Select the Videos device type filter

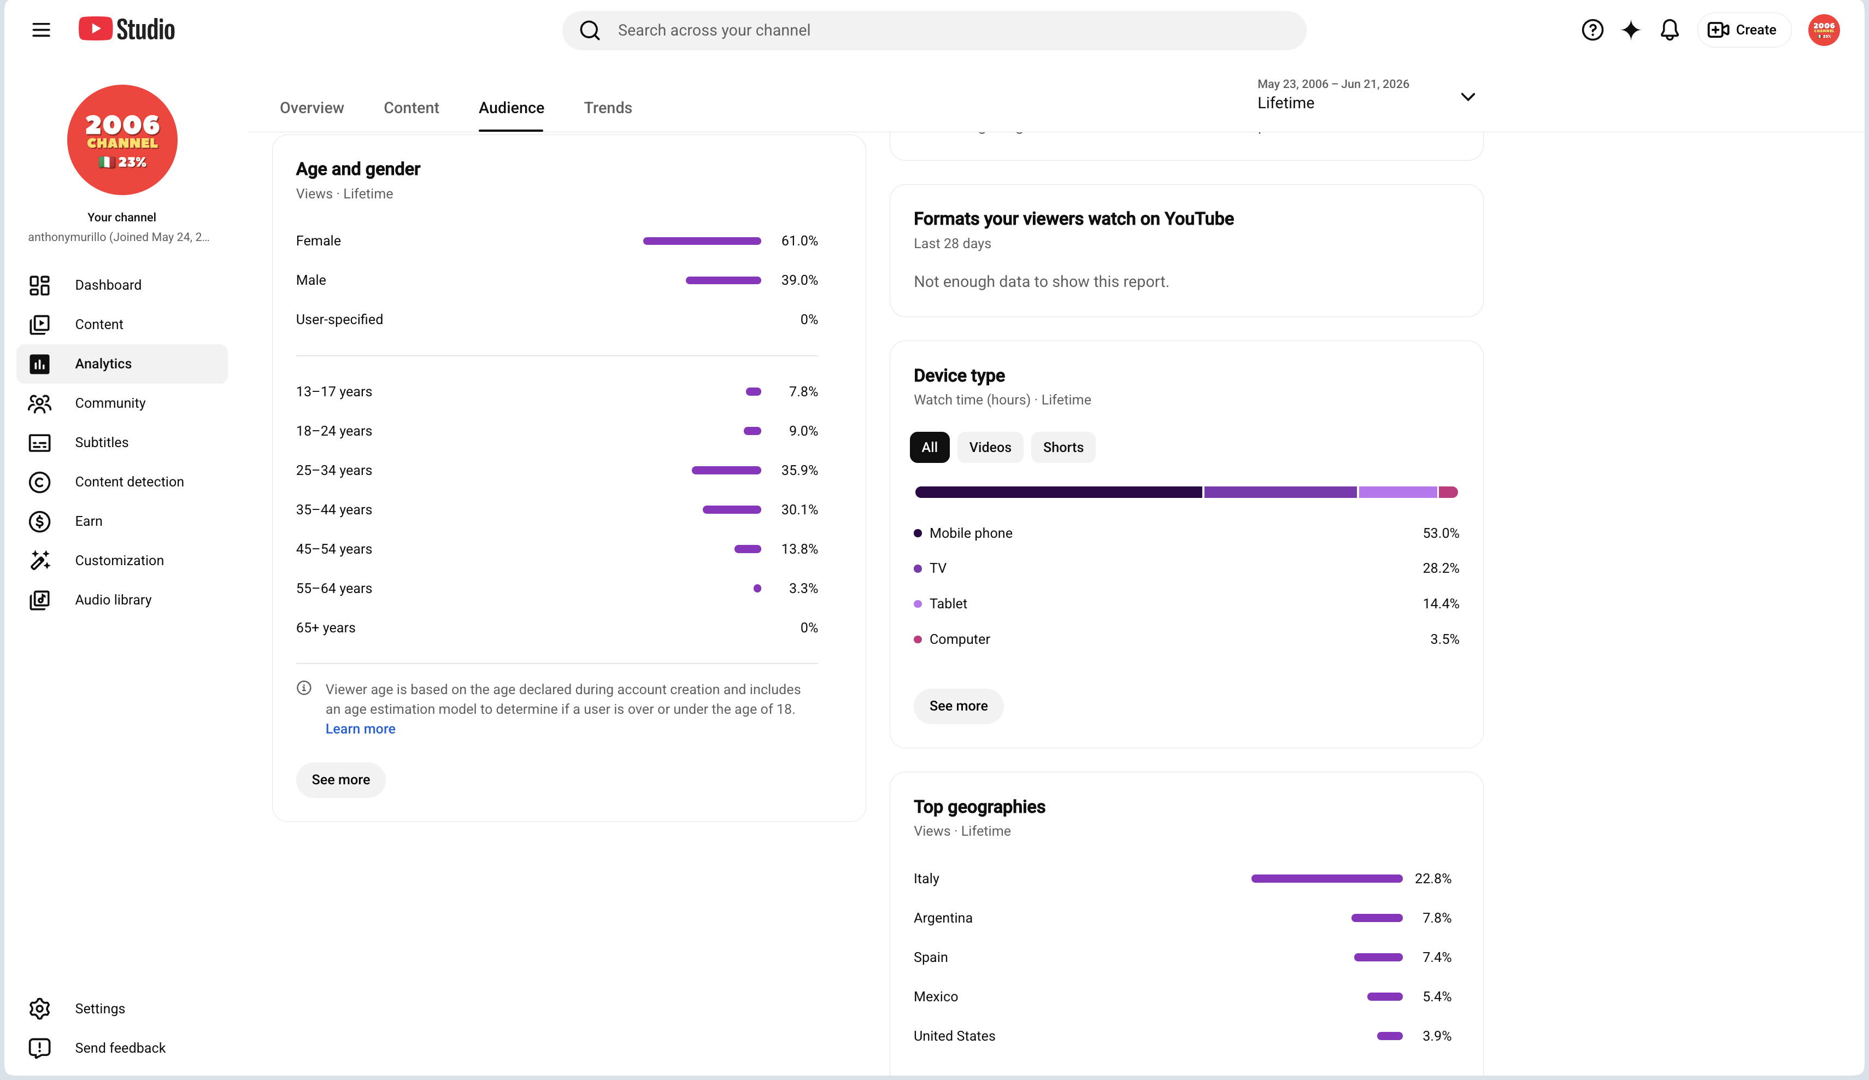point(989,447)
